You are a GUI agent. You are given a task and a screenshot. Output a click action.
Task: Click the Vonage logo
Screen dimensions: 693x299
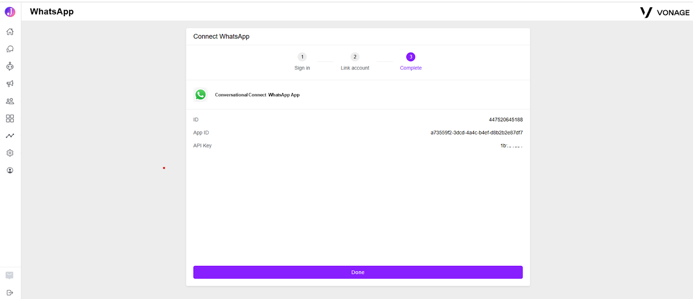(x=665, y=13)
